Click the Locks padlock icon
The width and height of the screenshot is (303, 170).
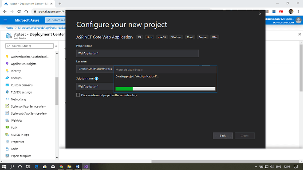[7, 149]
